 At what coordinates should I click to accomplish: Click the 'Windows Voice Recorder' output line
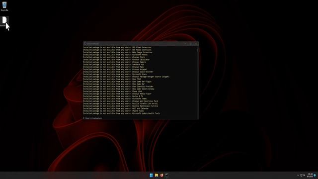[x=118, y=72]
